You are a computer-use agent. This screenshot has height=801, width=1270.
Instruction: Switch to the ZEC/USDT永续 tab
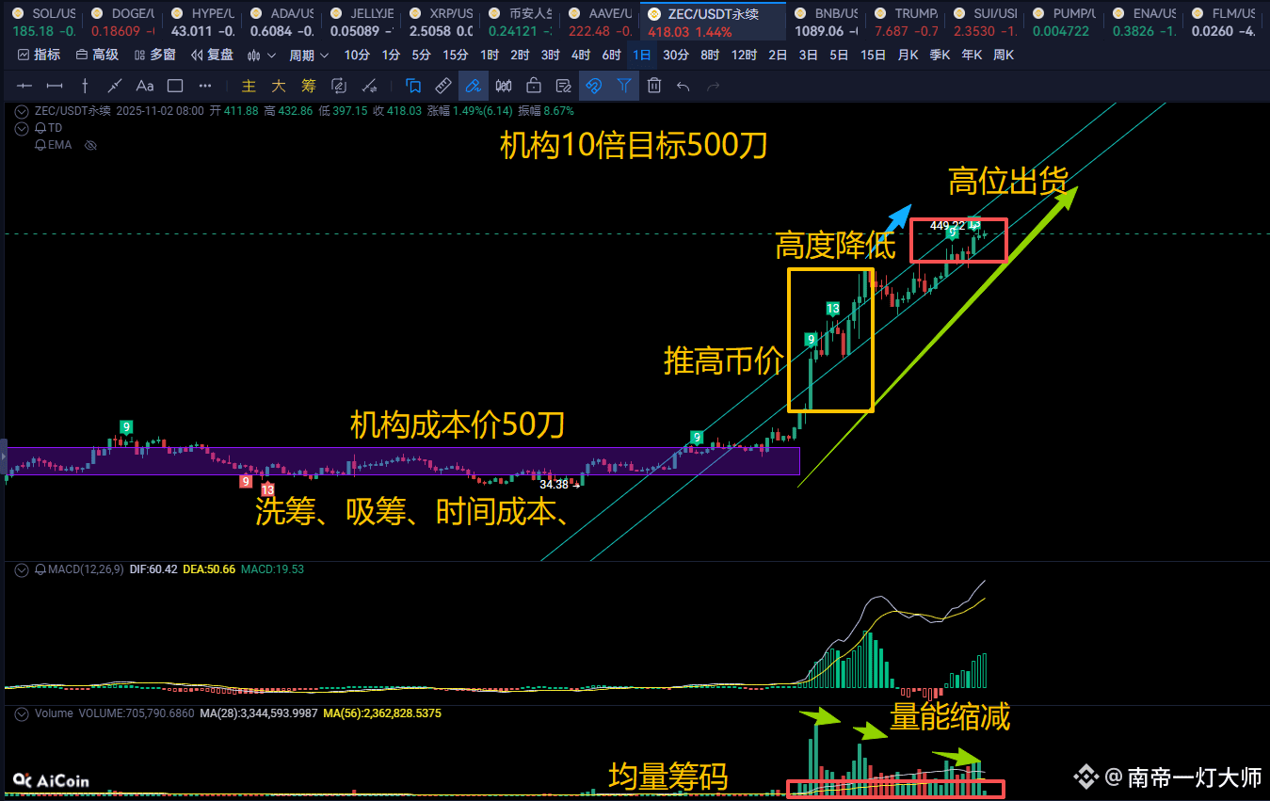pos(713,13)
